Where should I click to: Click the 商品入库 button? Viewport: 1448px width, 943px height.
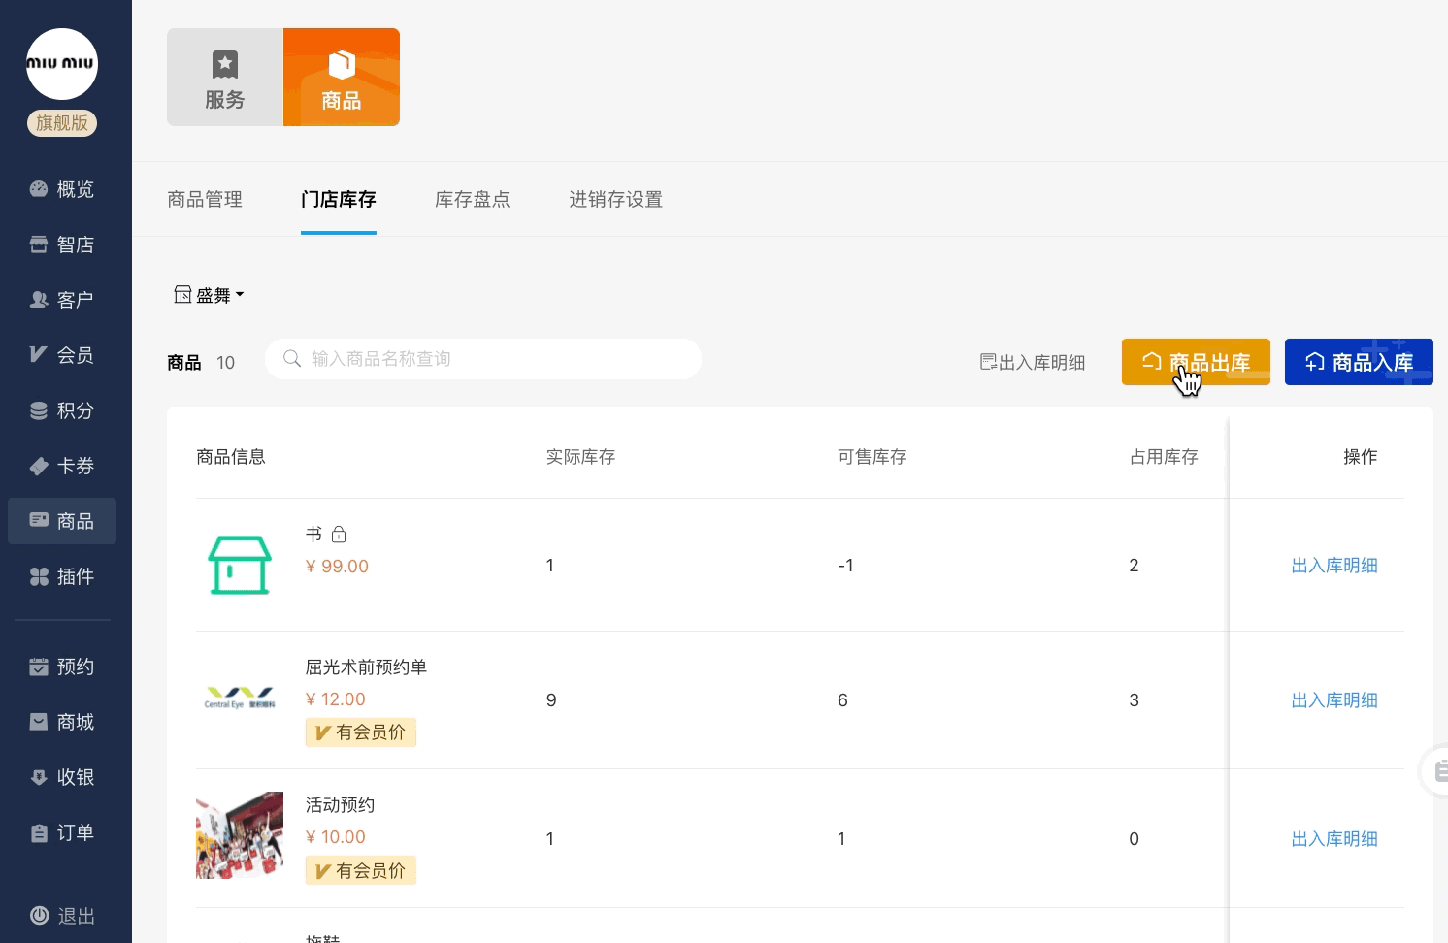click(x=1359, y=362)
